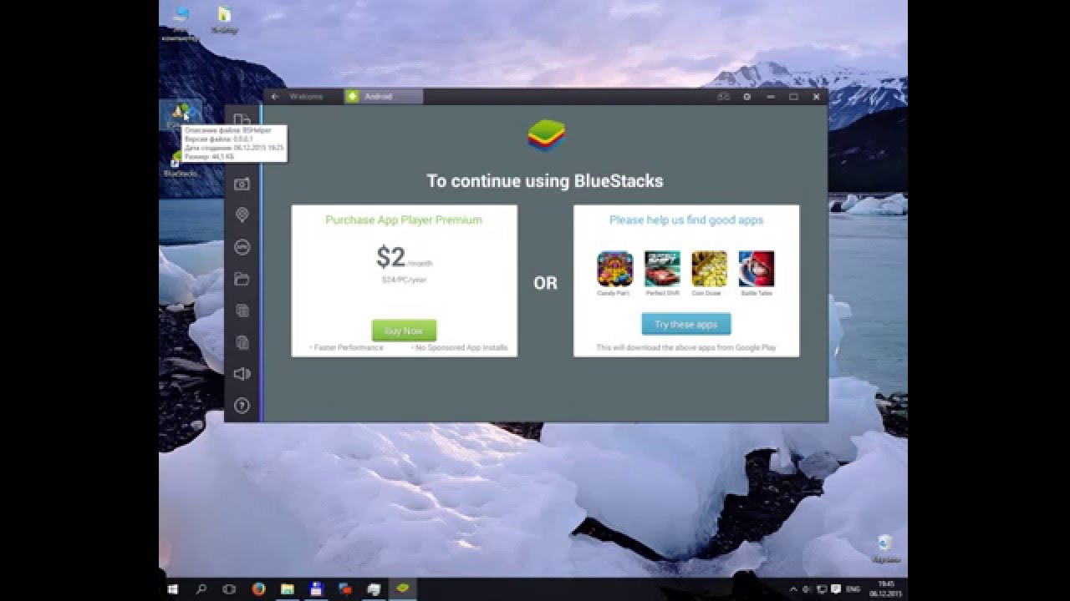The height and width of the screenshot is (601, 1070).
Task: Click the Try these apps button
Action: (686, 324)
